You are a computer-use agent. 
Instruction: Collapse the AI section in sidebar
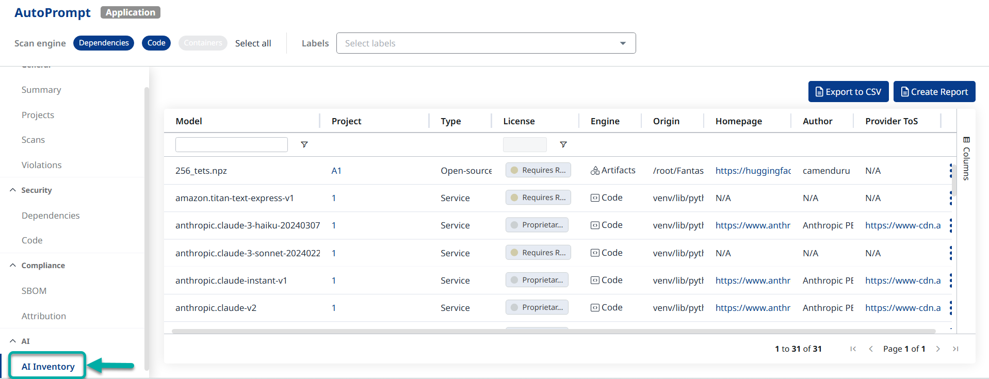pyautogui.click(x=13, y=341)
